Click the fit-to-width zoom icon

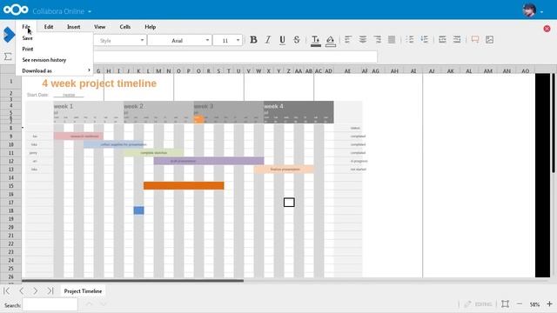tap(505, 304)
